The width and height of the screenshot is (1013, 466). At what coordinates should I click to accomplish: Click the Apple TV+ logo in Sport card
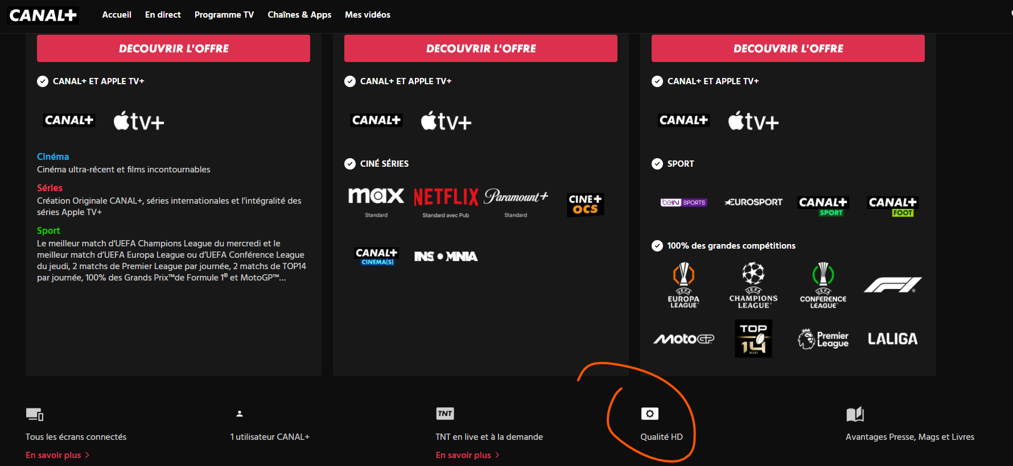point(753,121)
